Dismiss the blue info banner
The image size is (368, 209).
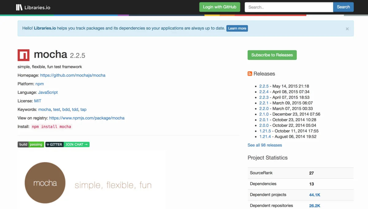point(347,29)
